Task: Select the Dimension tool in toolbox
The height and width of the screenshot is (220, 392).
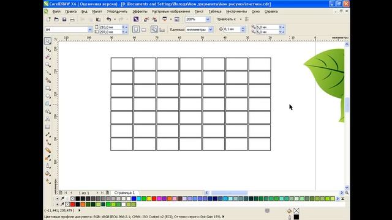Action: [x=48, y=134]
